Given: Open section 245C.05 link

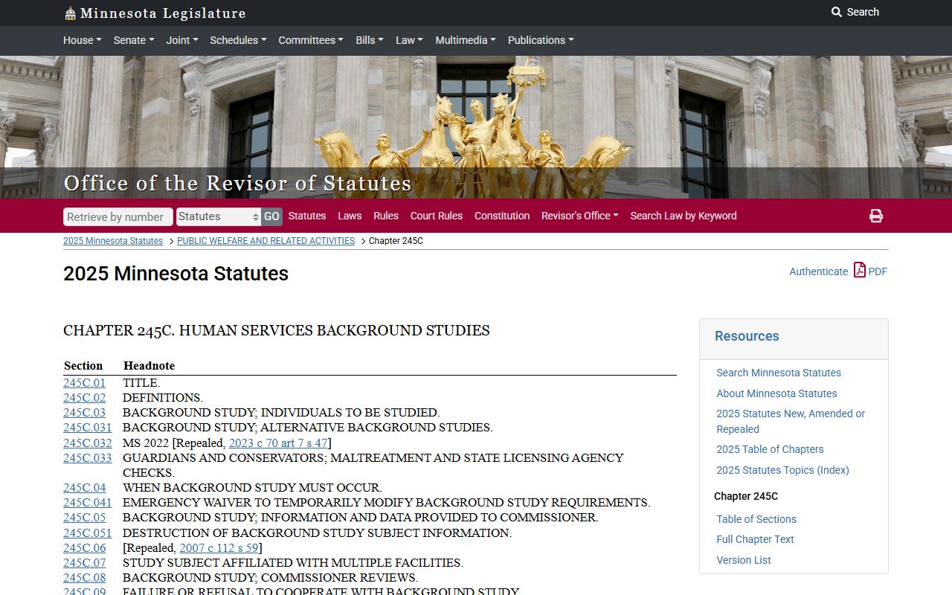Looking at the screenshot, I should point(84,518).
